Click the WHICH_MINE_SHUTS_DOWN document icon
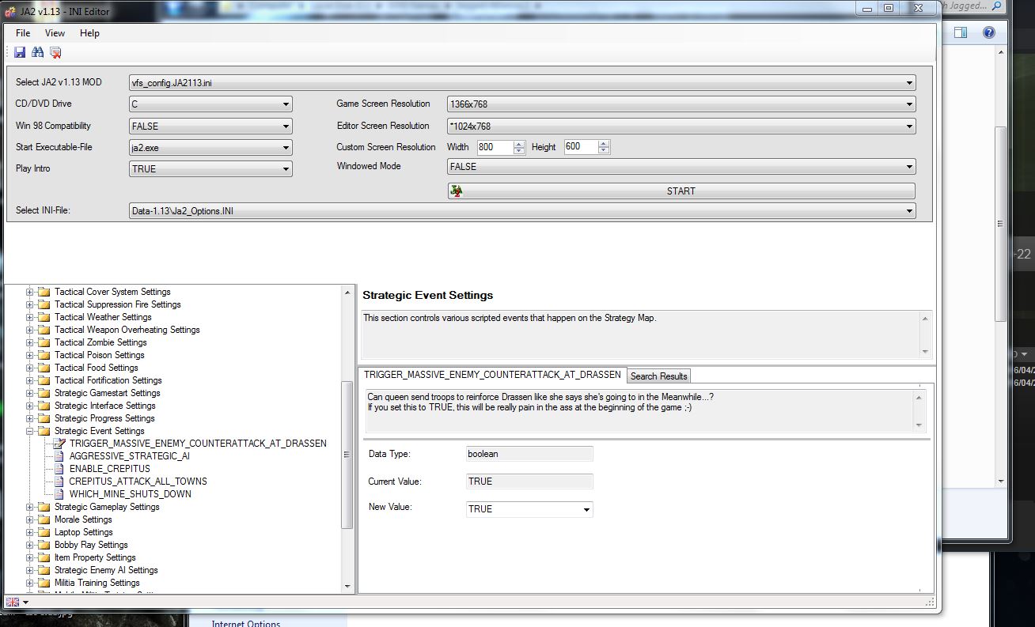Viewport: 1035px width, 627px height. (59, 494)
